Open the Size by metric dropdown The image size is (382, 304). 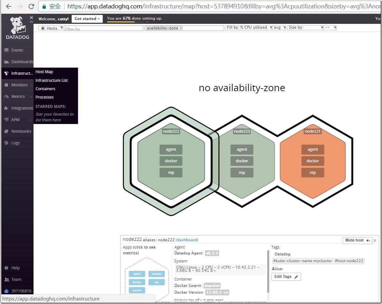click(x=306, y=27)
